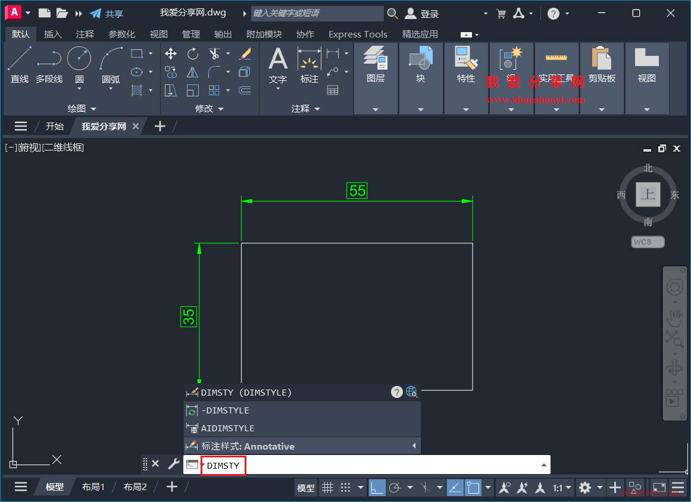Toggle object snap tracking
This screenshot has height=502, width=691.
[455, 488]
